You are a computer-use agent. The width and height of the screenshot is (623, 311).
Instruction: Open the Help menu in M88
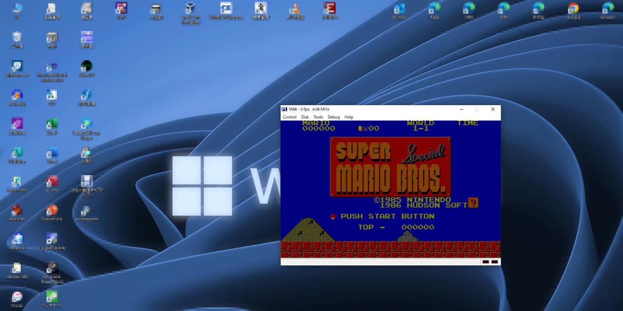tap(348, 117)
